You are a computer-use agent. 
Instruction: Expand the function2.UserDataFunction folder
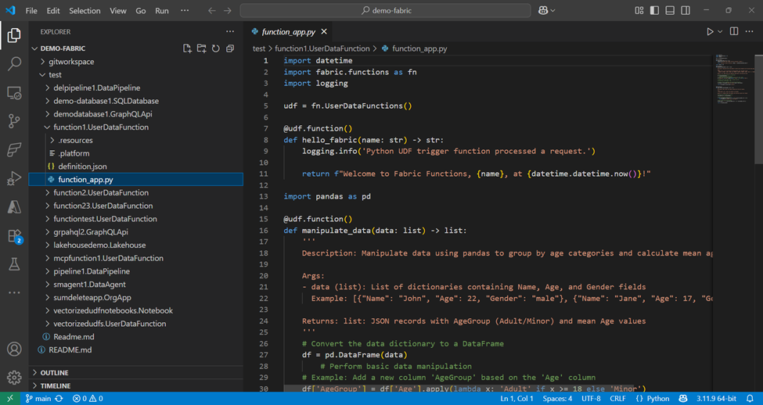pyautogui.click(x=101, y=192)
